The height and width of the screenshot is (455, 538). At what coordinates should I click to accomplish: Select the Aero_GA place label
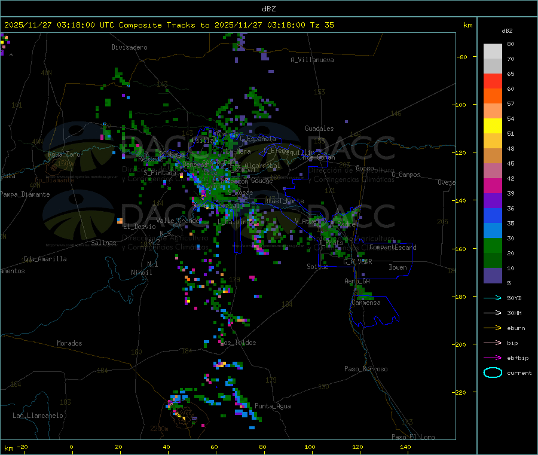357,281
